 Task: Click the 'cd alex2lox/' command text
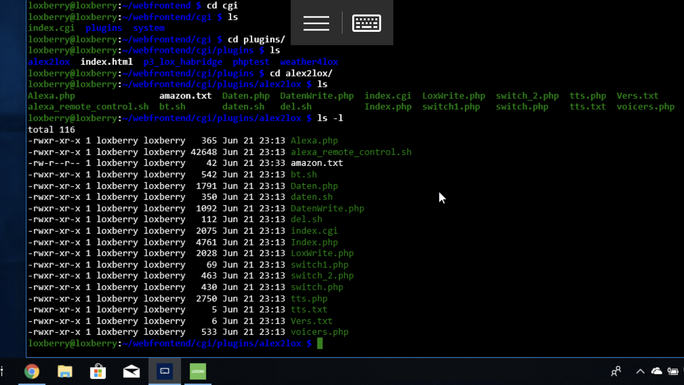[301, 73]
